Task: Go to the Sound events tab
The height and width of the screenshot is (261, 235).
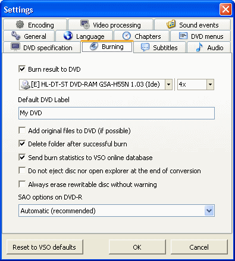Action: click(x=193, y=24)
